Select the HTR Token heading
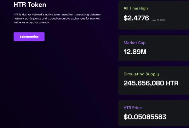189x128 pixels. 30,5
